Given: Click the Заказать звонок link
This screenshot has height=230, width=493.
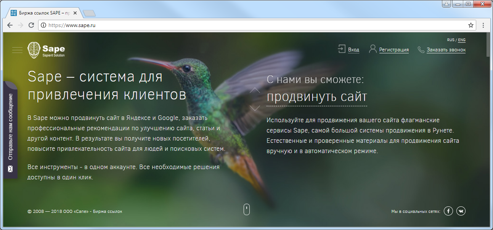Looking at the screenshot, I should pyautogui.click(x=446, y=50).
